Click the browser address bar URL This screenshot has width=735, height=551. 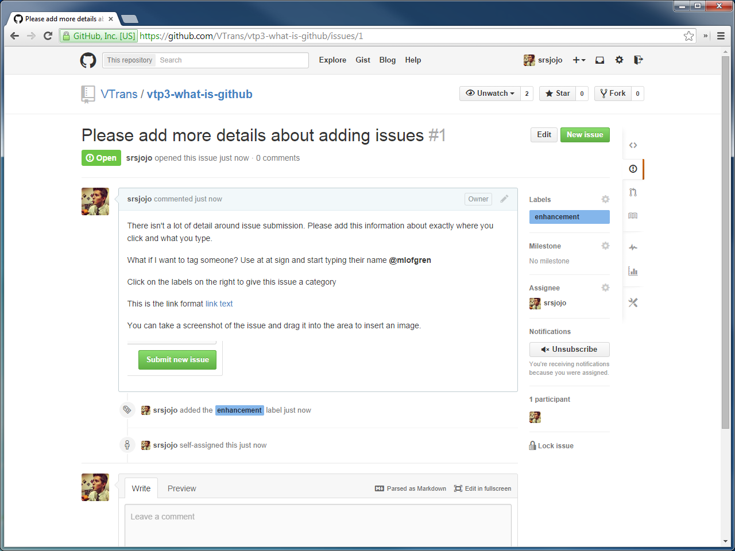click(251, 36)
